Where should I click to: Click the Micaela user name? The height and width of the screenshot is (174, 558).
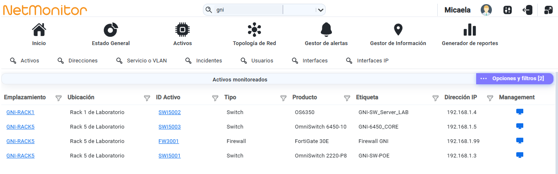pyautogui.click(x=457, y=10)
